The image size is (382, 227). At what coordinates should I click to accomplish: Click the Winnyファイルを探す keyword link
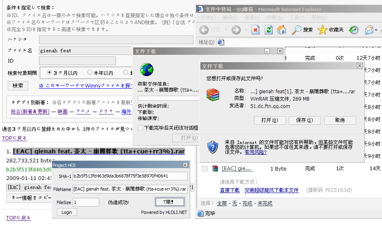click(85, 85)
